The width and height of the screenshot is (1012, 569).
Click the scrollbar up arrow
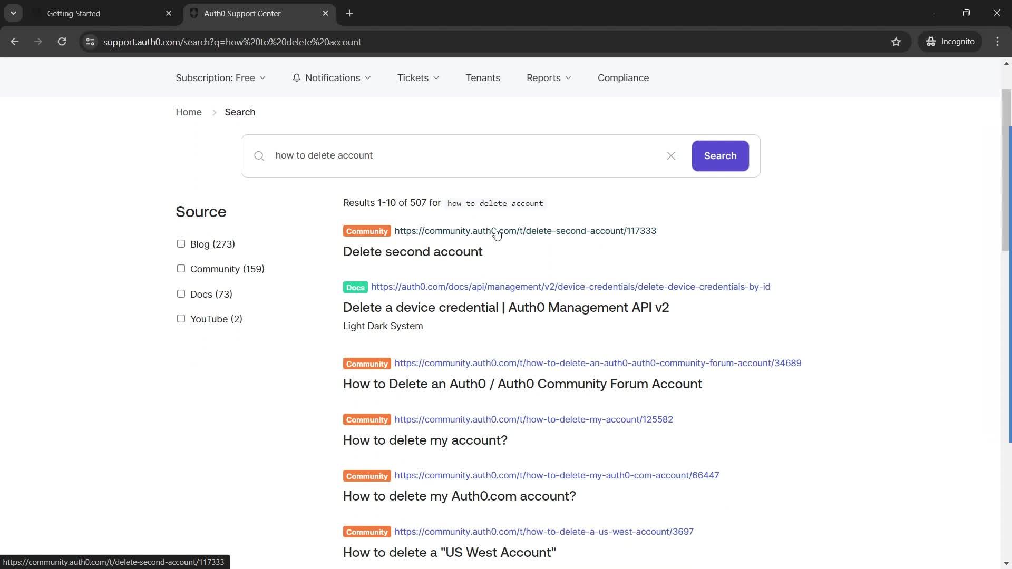pos(1006,63)
